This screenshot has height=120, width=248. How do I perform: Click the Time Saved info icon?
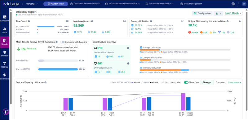click(29, 21)
